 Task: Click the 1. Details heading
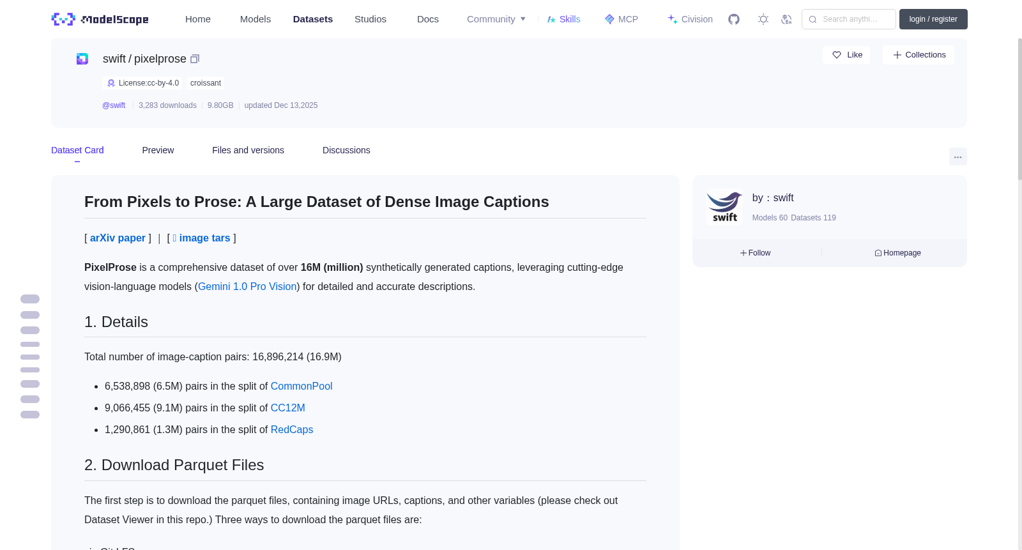point(116,322)
